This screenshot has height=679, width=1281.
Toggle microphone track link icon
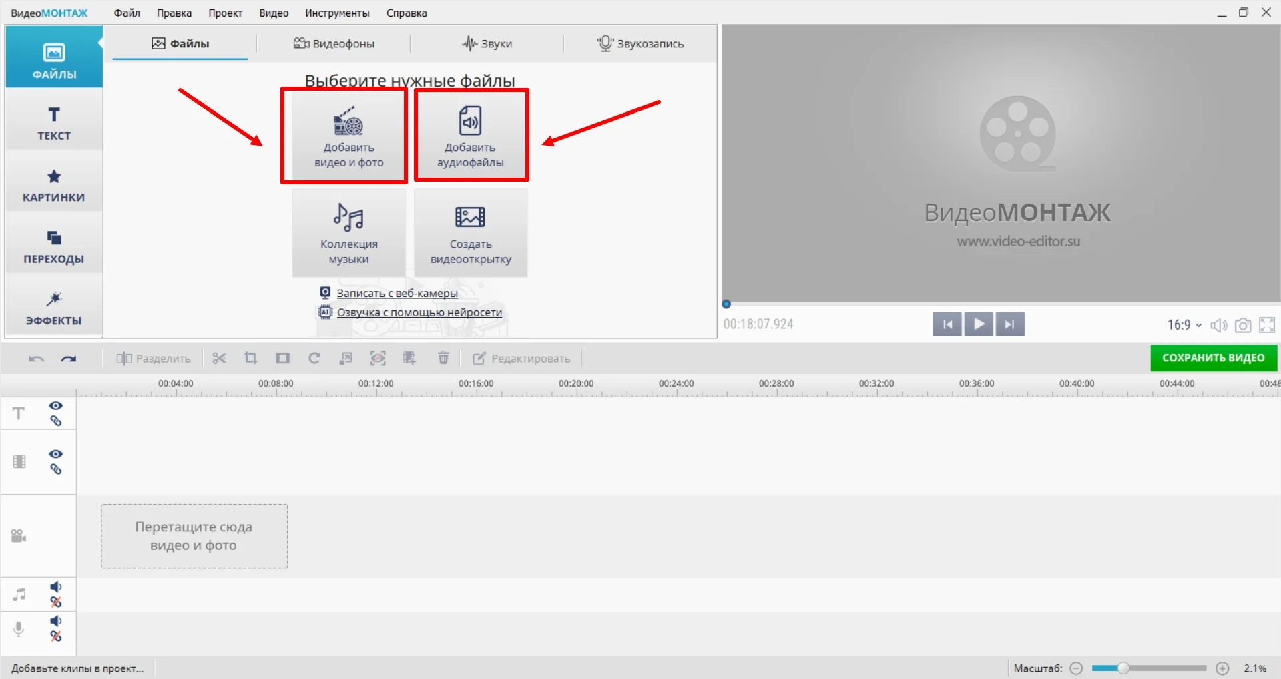click(56, 636)
